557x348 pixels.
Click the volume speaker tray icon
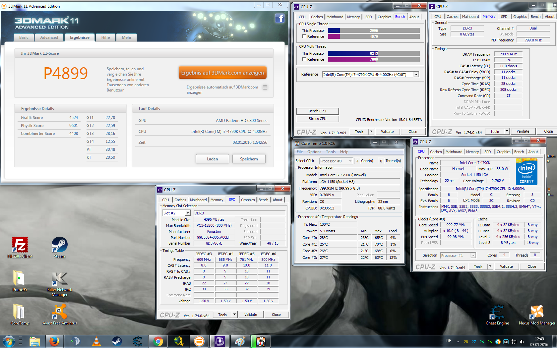coord(522,342)
